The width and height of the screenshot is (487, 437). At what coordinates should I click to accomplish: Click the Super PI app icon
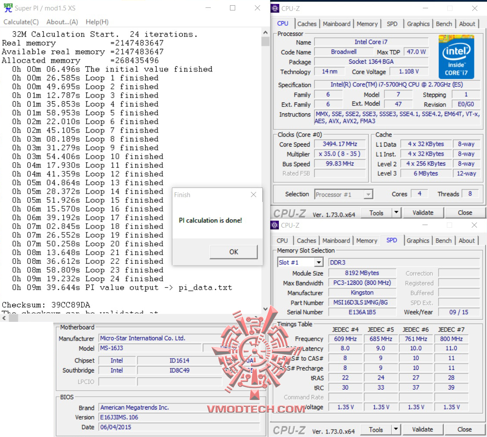[x=8, y=8]
